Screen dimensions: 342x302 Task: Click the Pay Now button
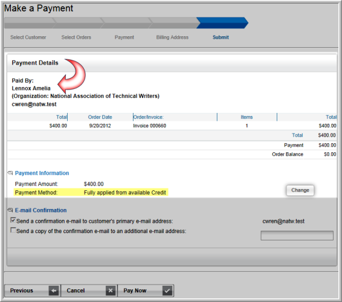point(146,291)
